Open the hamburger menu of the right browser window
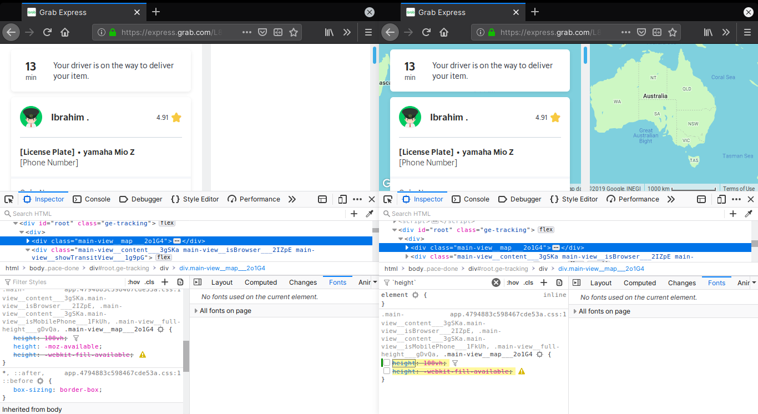Image resolution: width=758 pixels, height=414 pixels. (x=747, y=32)
